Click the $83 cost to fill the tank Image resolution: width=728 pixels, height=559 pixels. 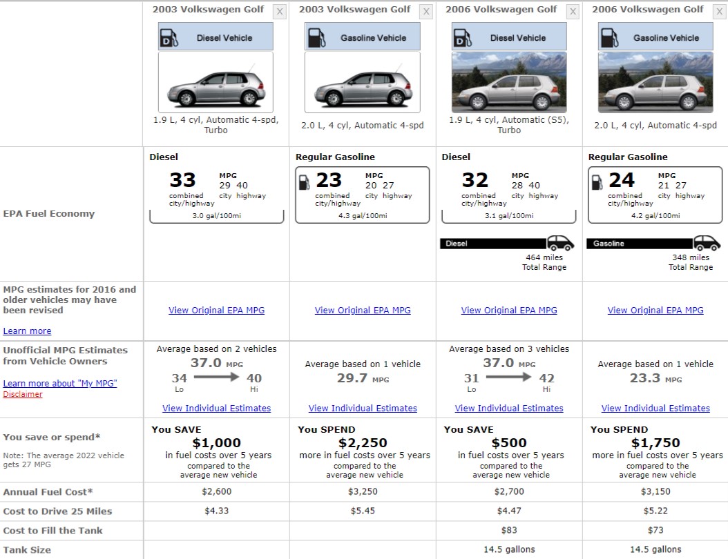pos(509,530)
